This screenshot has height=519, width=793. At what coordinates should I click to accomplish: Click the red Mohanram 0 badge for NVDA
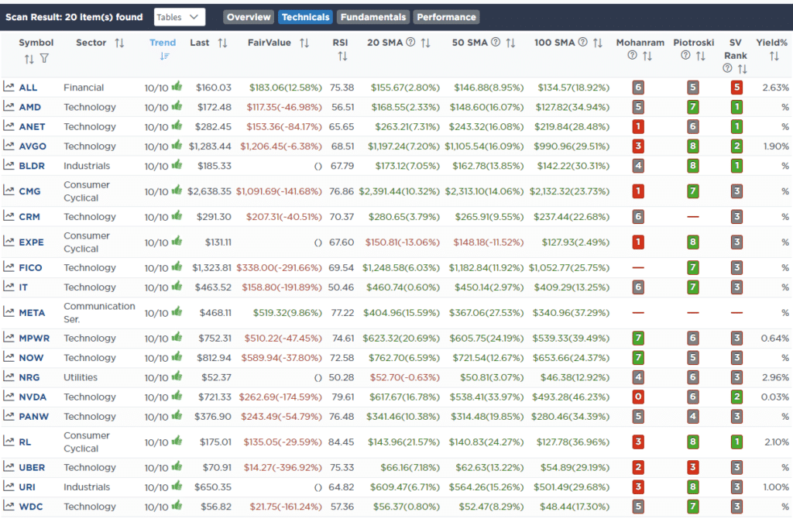click(638, 397)
